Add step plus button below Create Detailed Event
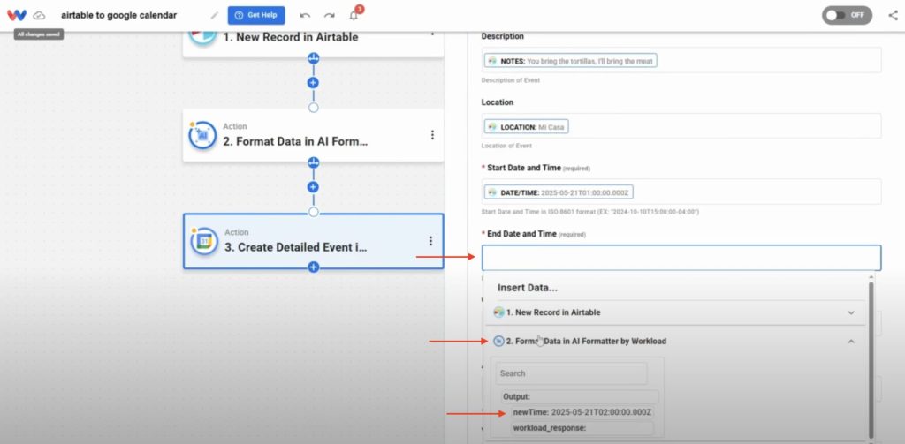The image size is (905, 444). click(314, 267)
